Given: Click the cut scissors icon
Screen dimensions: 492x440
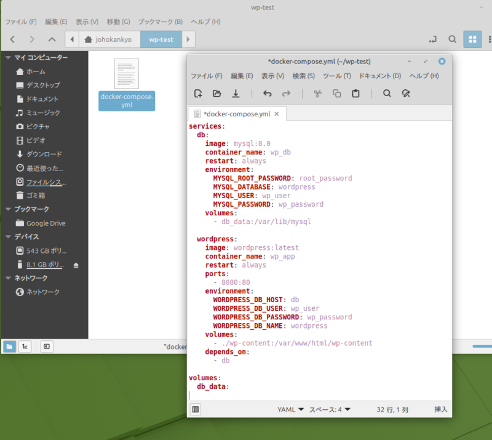Looking at the screenshot, I should click(318, 94).
